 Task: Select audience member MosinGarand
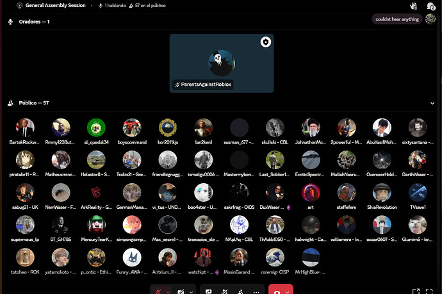[239, 261]
